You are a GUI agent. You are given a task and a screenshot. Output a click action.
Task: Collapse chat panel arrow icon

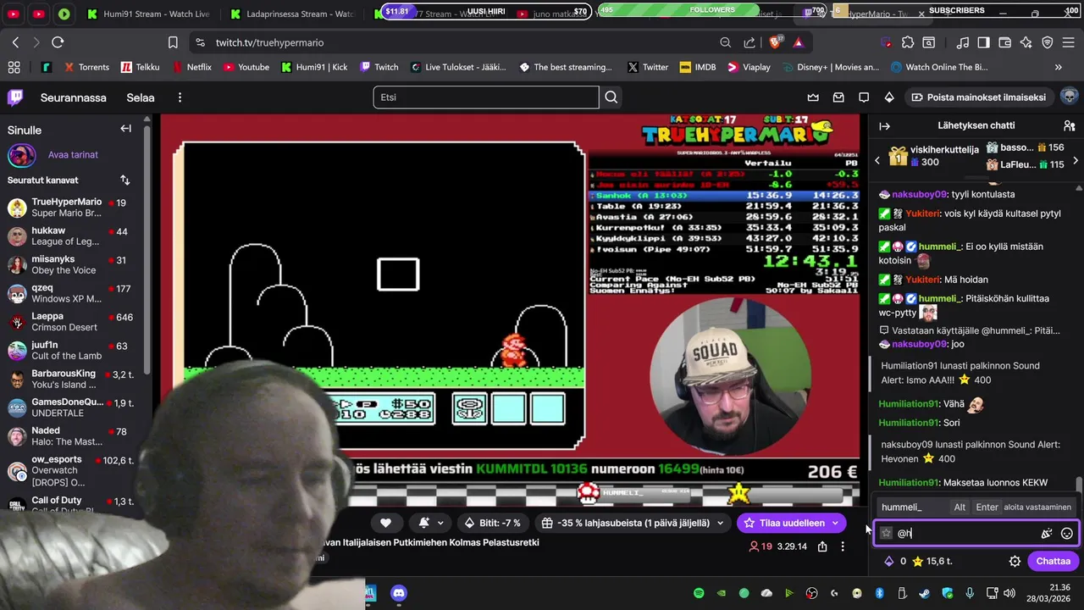[x=885, y=125]
